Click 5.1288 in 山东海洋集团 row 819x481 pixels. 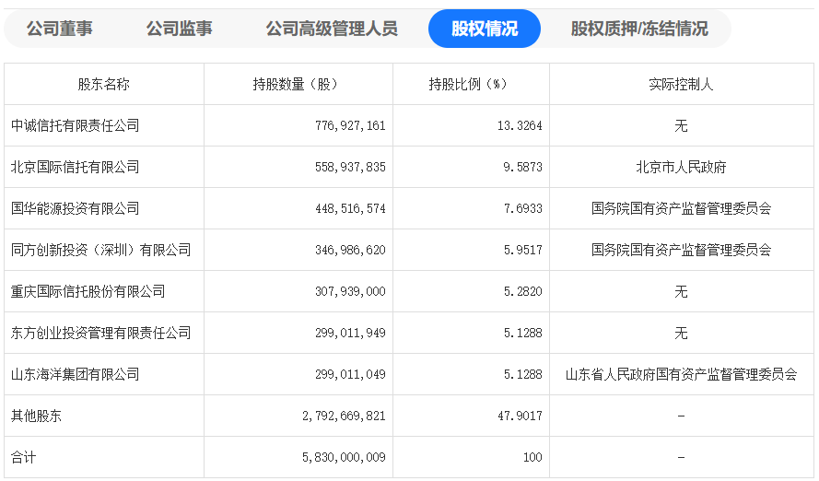tap(523, 374)
